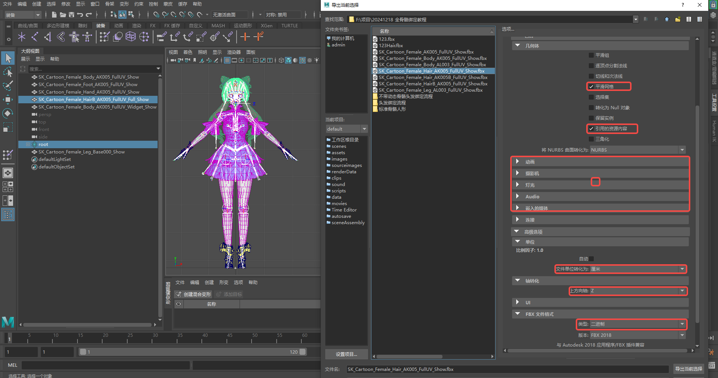Click the undo arrow icon
The height and width of the screenshot is (378, 718).
80,15
